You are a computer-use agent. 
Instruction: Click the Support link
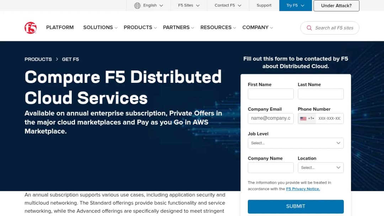point(264,5)
